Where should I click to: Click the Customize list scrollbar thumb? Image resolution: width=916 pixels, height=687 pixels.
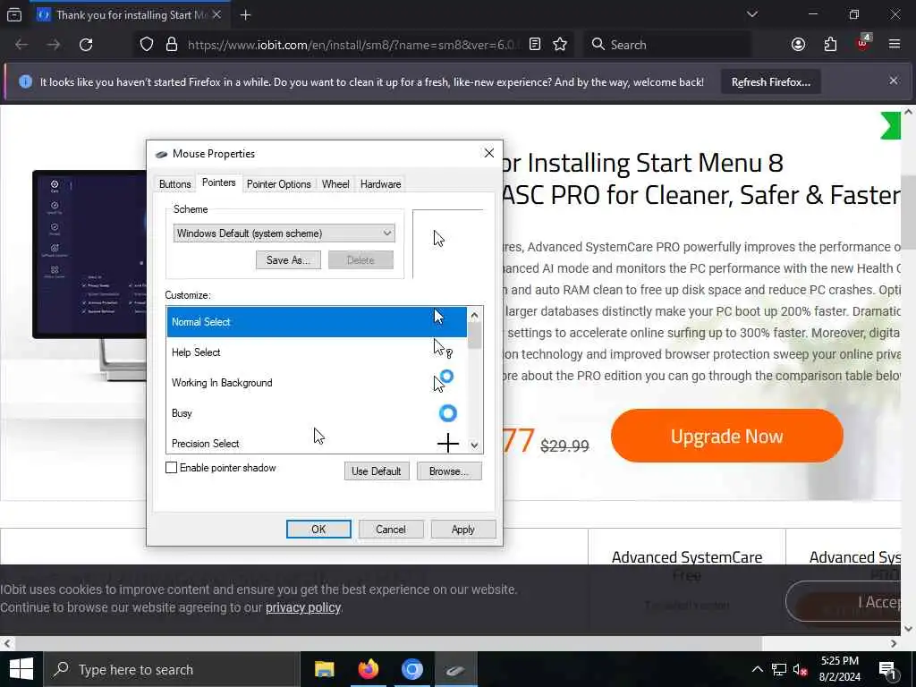(474, 335)
